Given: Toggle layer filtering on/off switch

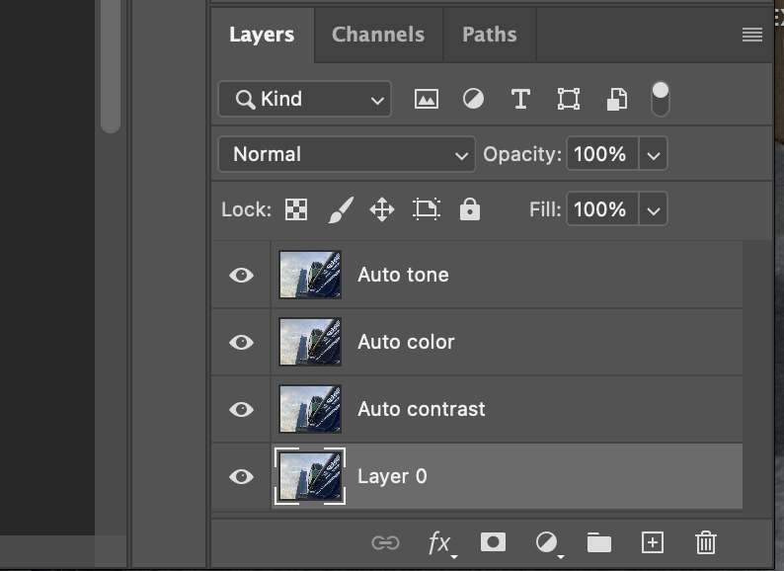Looking at the screenshot, I should click(661, 99).
